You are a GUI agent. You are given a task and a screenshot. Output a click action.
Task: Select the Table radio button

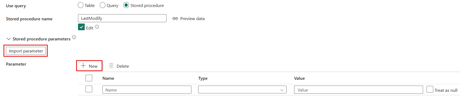pyautogui.click(x=80, y=5)
